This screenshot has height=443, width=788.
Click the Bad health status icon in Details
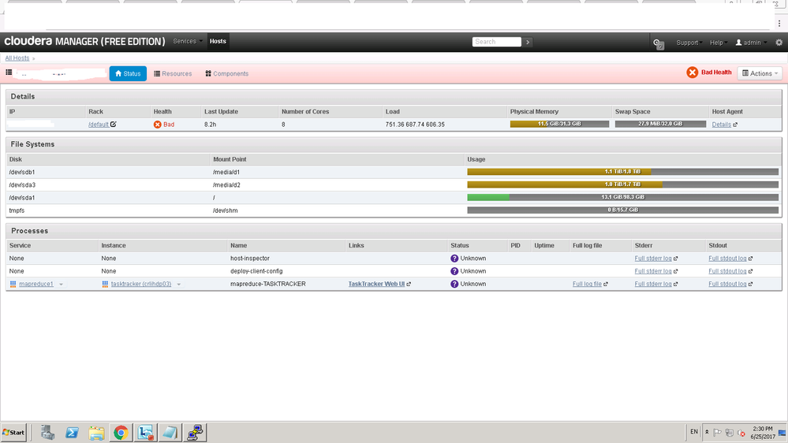(157, 125)
